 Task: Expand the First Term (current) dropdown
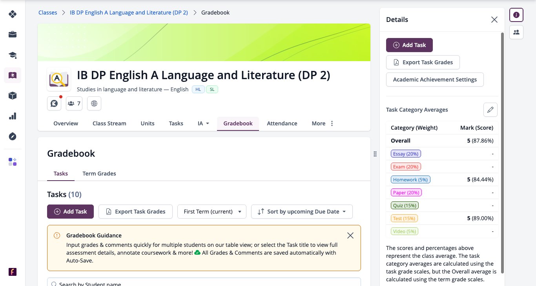(x=212, y=212)
